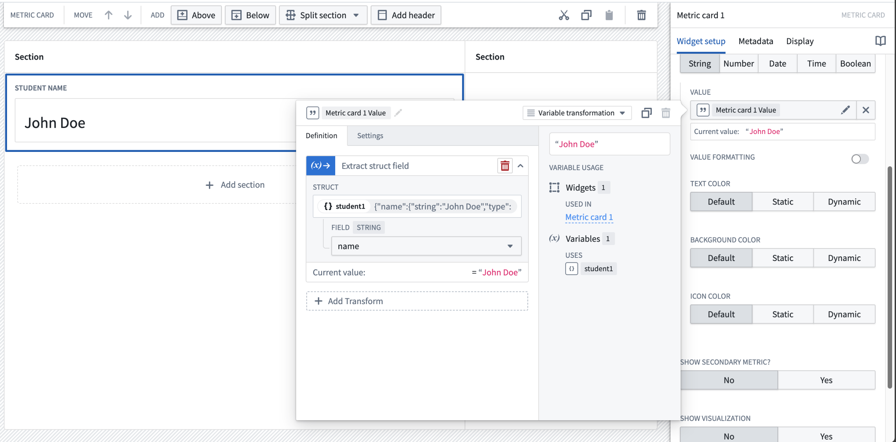Click the side panel vertical scrollbar
The height and width of the screenshot is (442, 896).
889,277
